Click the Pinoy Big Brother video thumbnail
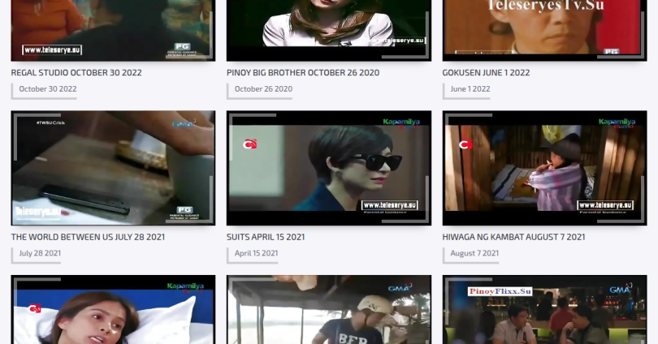 click(x=329, y=30)
